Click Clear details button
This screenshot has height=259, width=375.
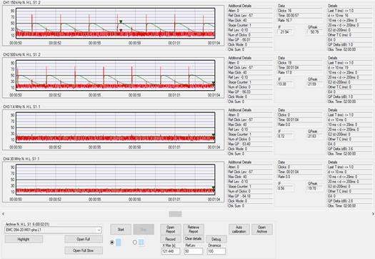point(194,239)
